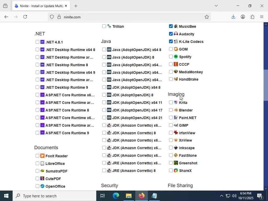The image size is (268, 201).
Task: Click the Foxit Reader icon
Action: [42, 156]
